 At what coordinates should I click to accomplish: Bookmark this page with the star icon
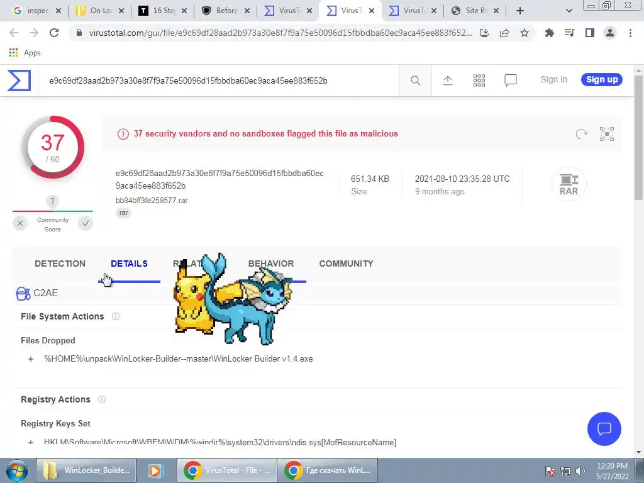pos(525,33)
